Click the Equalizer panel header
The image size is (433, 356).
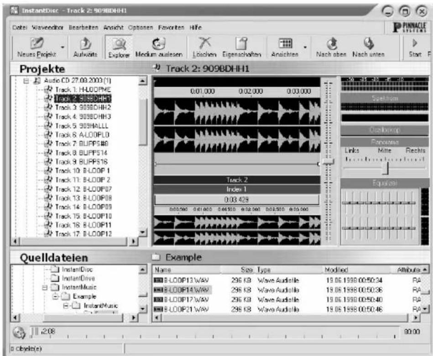coord(385,183)
